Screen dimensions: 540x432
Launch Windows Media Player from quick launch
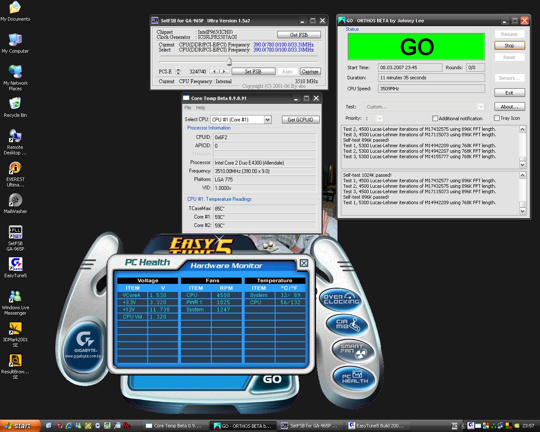point(98,426)
